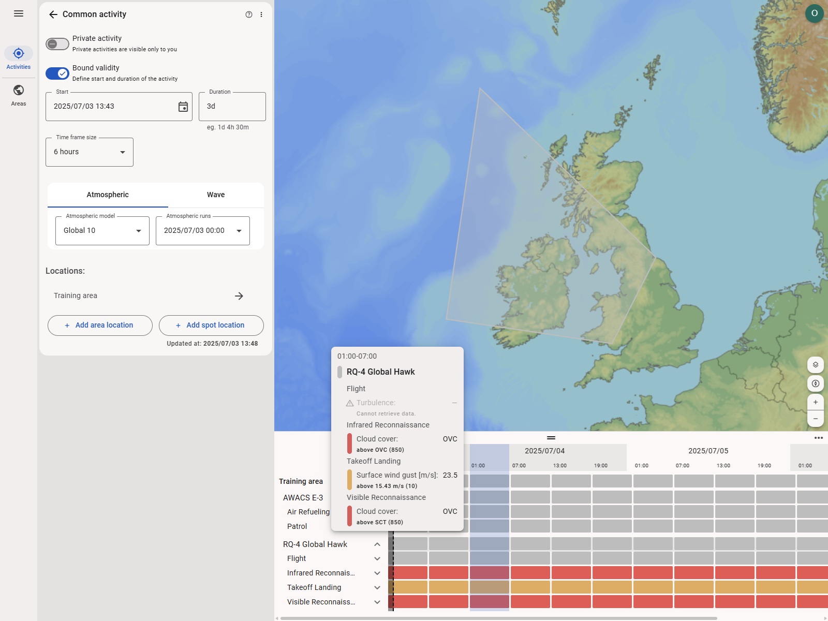Click the Updated at 2025/07/03 13:48 text
The width and height of the screenshot is (828, 621).
click(212, 344)
